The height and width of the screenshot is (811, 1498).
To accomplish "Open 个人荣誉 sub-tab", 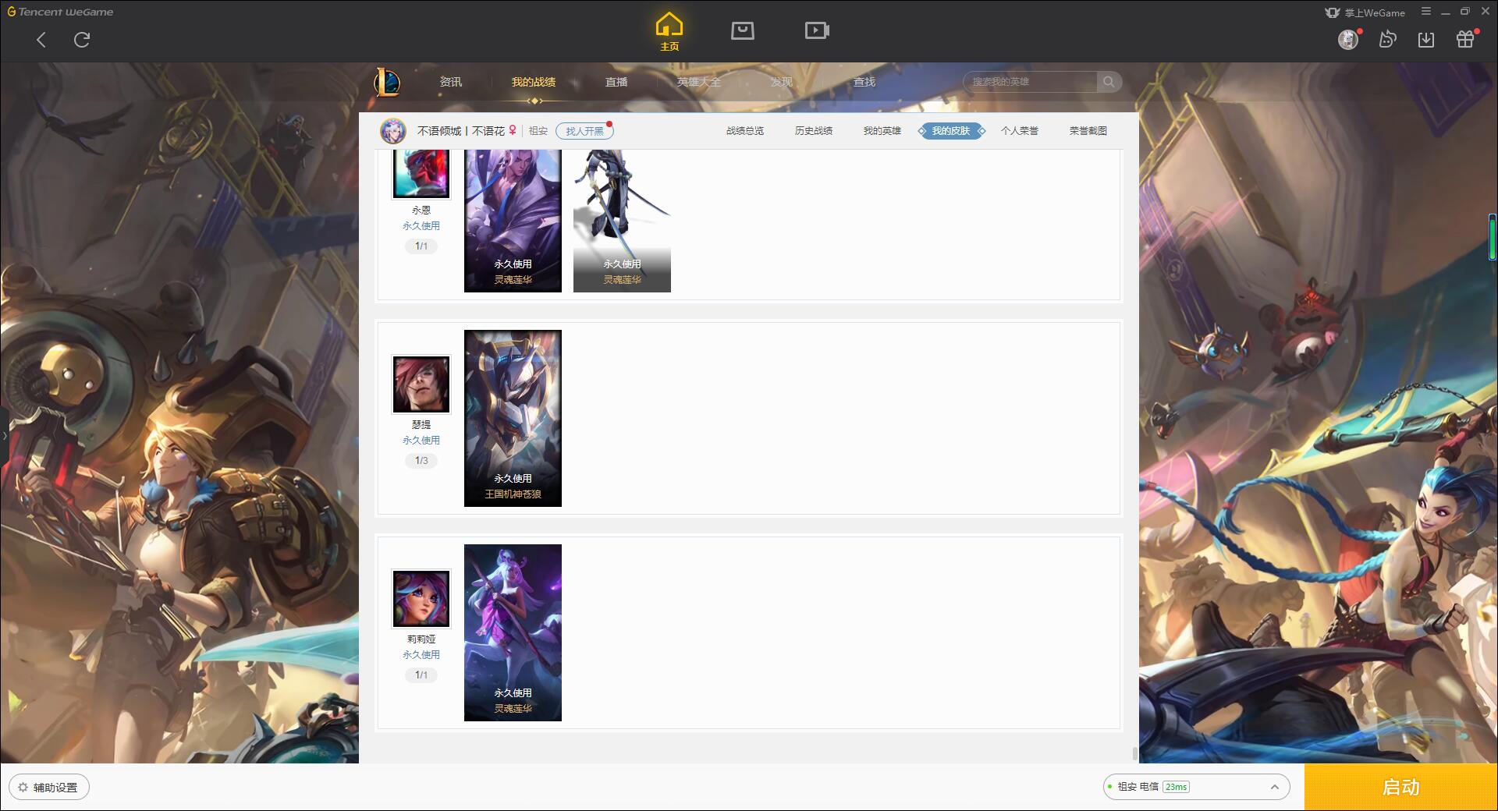I will pyautogui.click(x=1020, y=131).
